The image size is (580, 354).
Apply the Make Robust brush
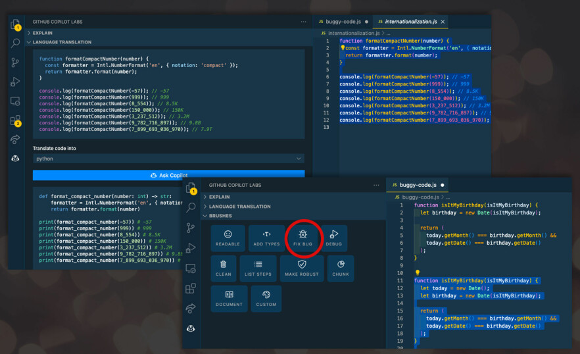pos(302,268)
